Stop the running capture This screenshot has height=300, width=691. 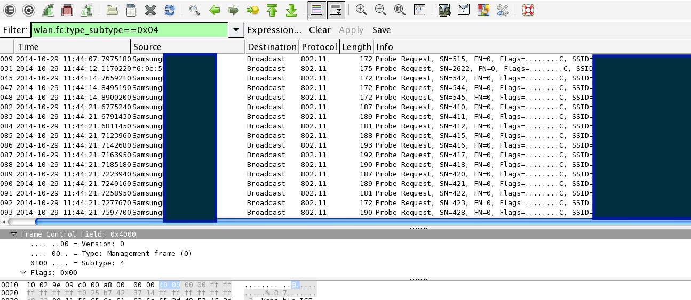[x=67, y=10]
